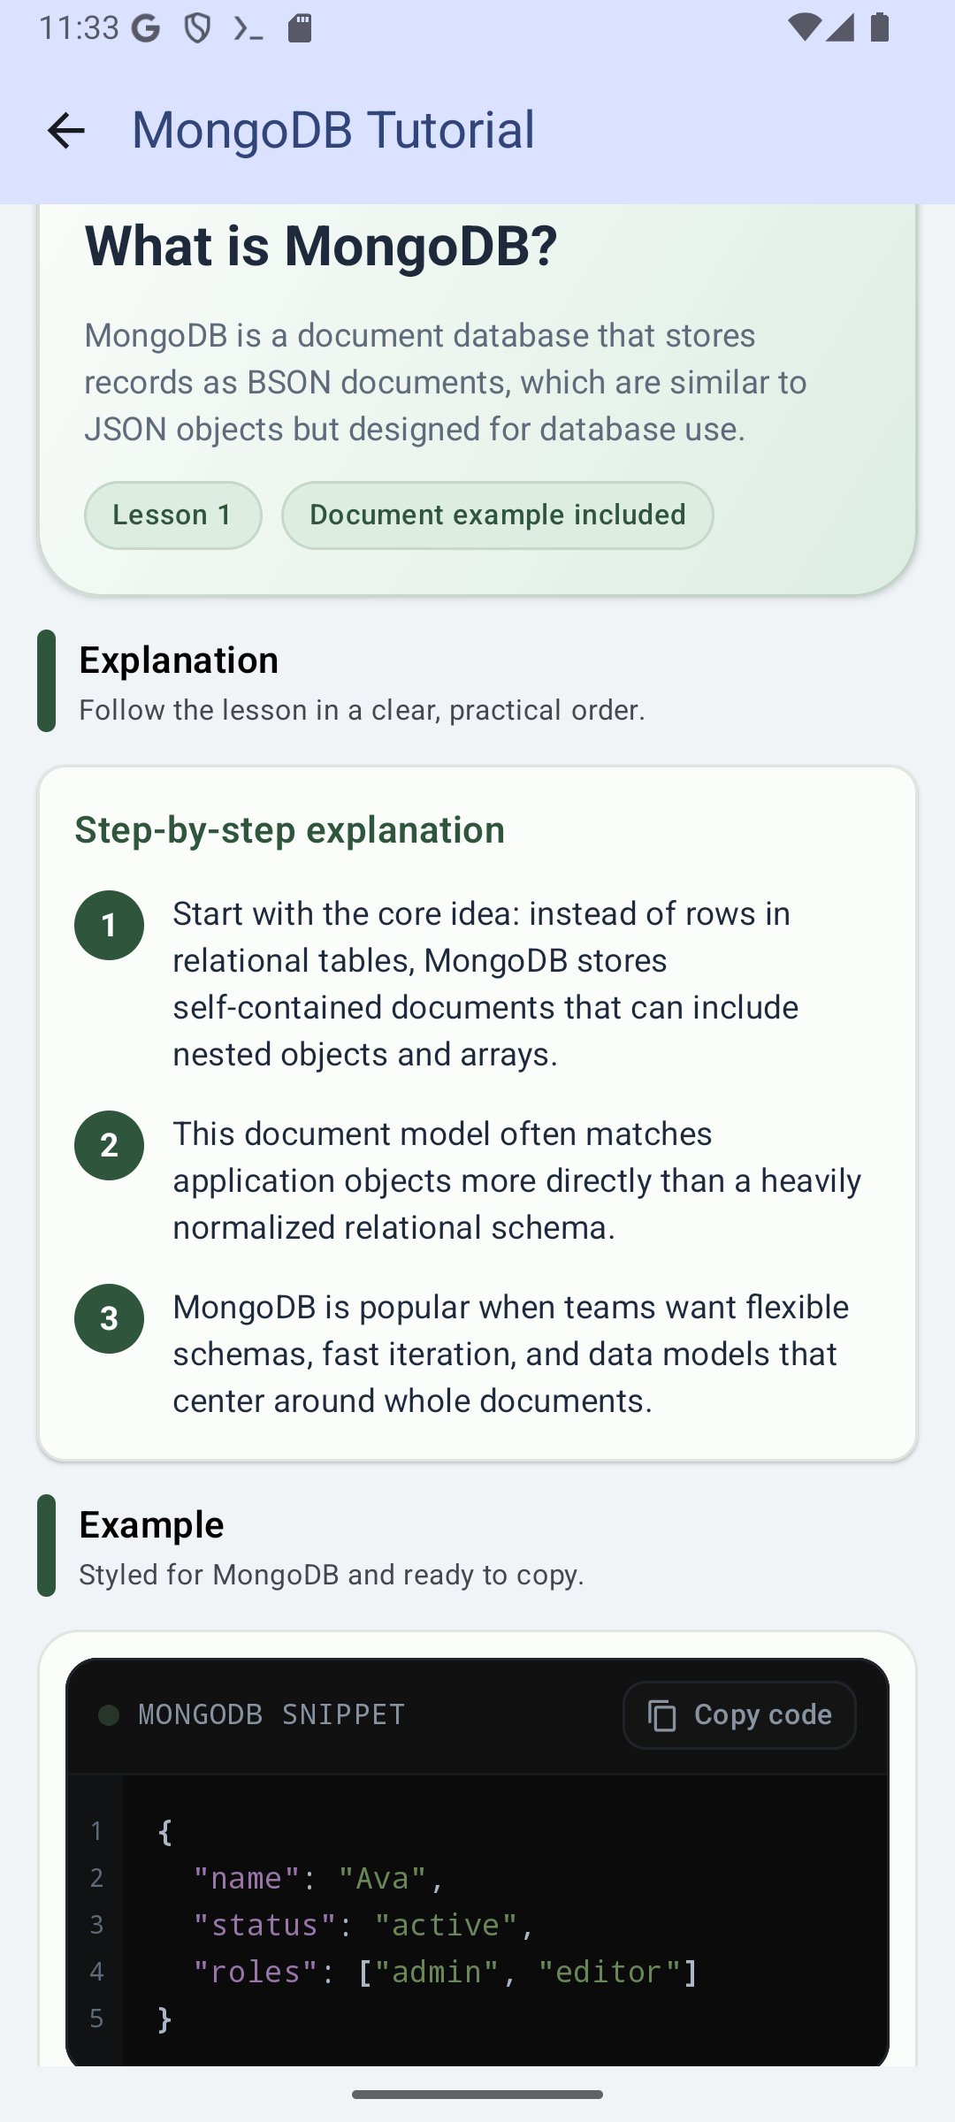Tap the Google G status bar icon

click(146, 28)
